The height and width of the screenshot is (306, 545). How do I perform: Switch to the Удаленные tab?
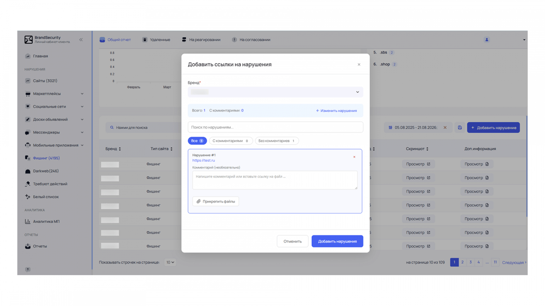[x=156, y=40]
